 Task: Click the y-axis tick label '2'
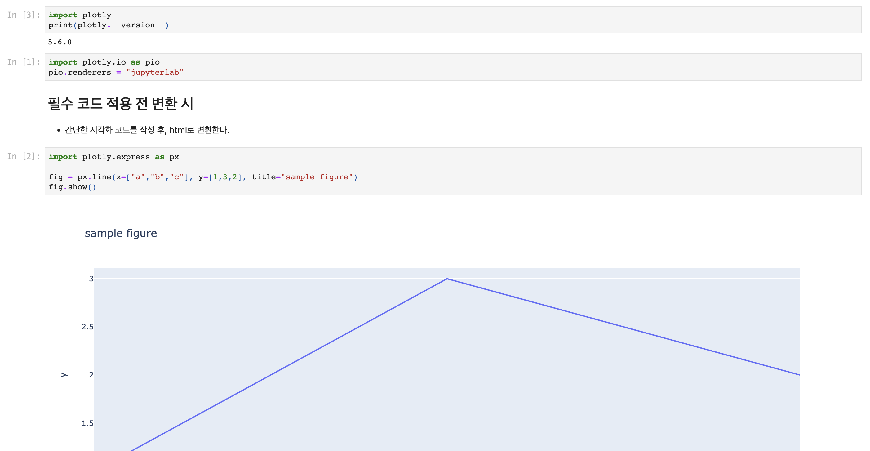tap(91, 375)
